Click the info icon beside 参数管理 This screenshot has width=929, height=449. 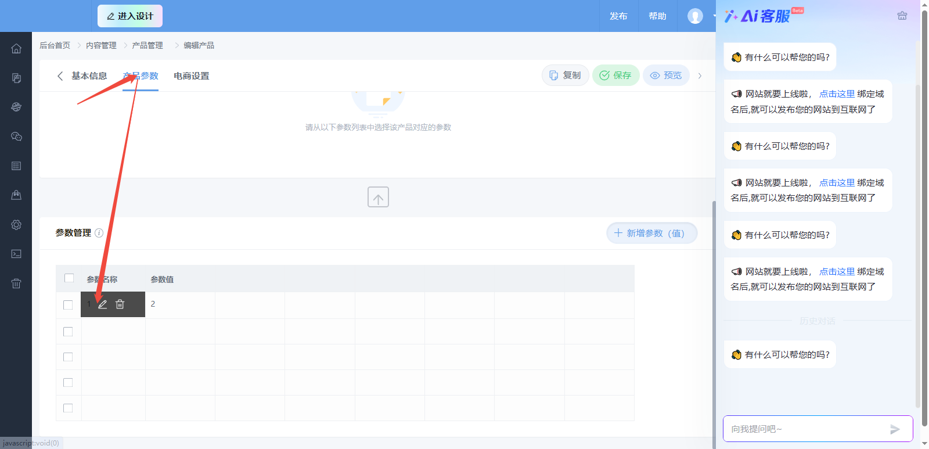[x=99, y=233]
